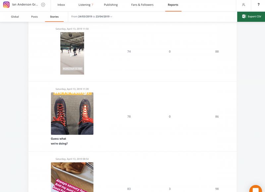
Task: Click the value 88 in ice rink row
Action: pyautogui.click(x=217, y=52)
